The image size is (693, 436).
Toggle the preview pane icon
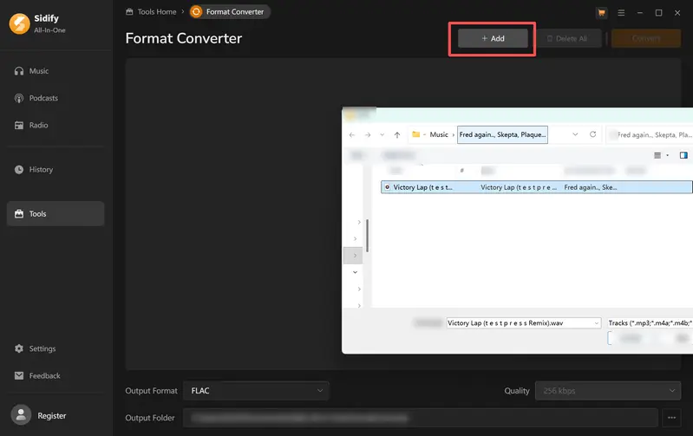[683, 155]
